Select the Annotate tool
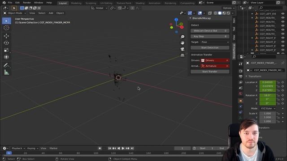The image size is (287, 161). [6, 65]
